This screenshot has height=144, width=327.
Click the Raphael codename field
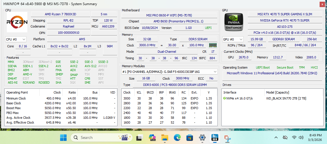click(x=68, y=26)
